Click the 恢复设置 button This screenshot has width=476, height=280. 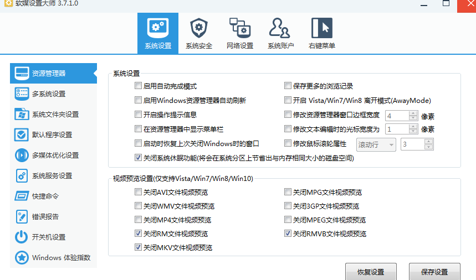(x=371, y=272)
